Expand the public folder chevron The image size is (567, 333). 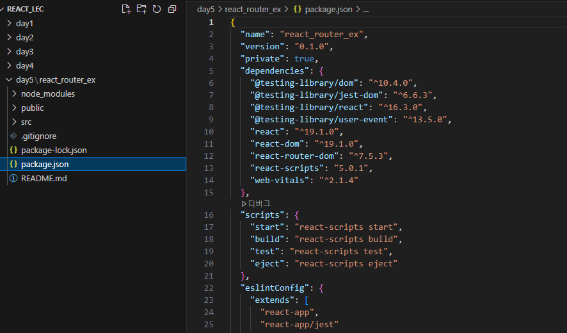click(15, 108)
